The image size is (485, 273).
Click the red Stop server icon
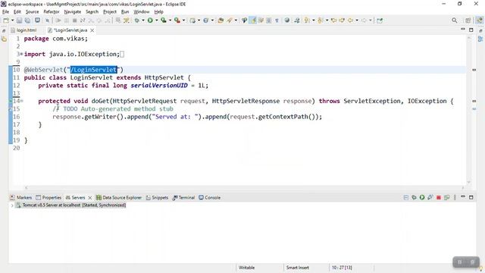click(x=438, y=197)
